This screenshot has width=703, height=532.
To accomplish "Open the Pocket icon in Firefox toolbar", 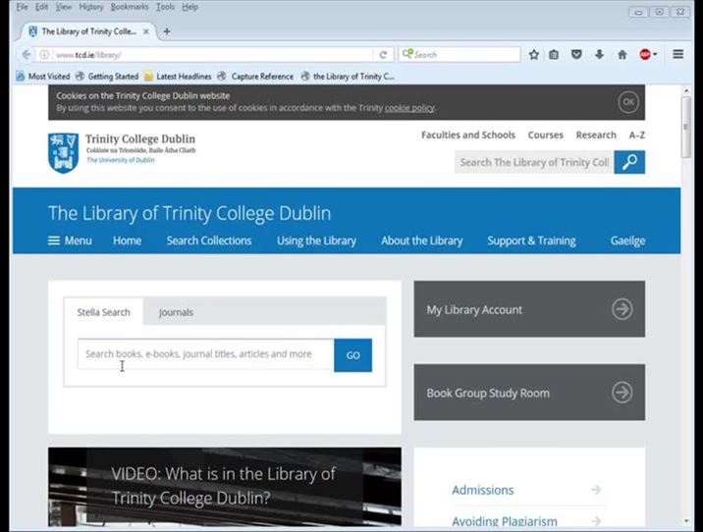I will (x=577, y=55).
